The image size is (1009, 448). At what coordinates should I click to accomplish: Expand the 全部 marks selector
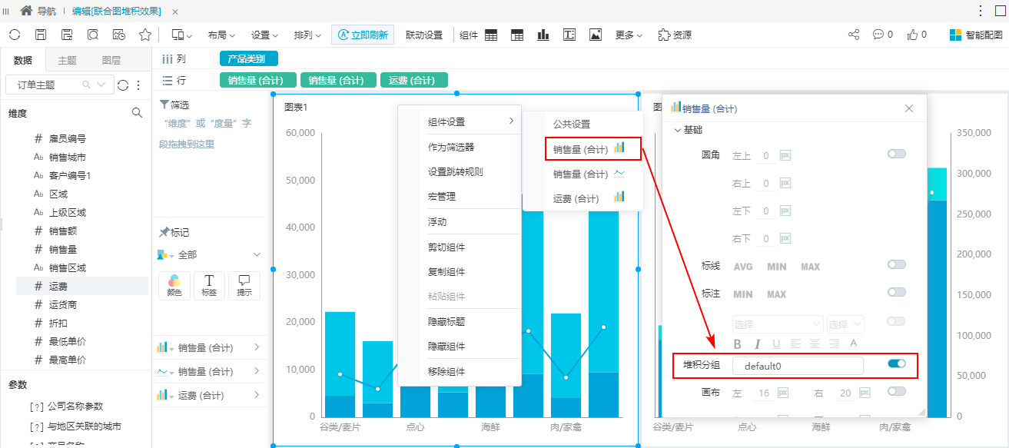tap(209, 254)
